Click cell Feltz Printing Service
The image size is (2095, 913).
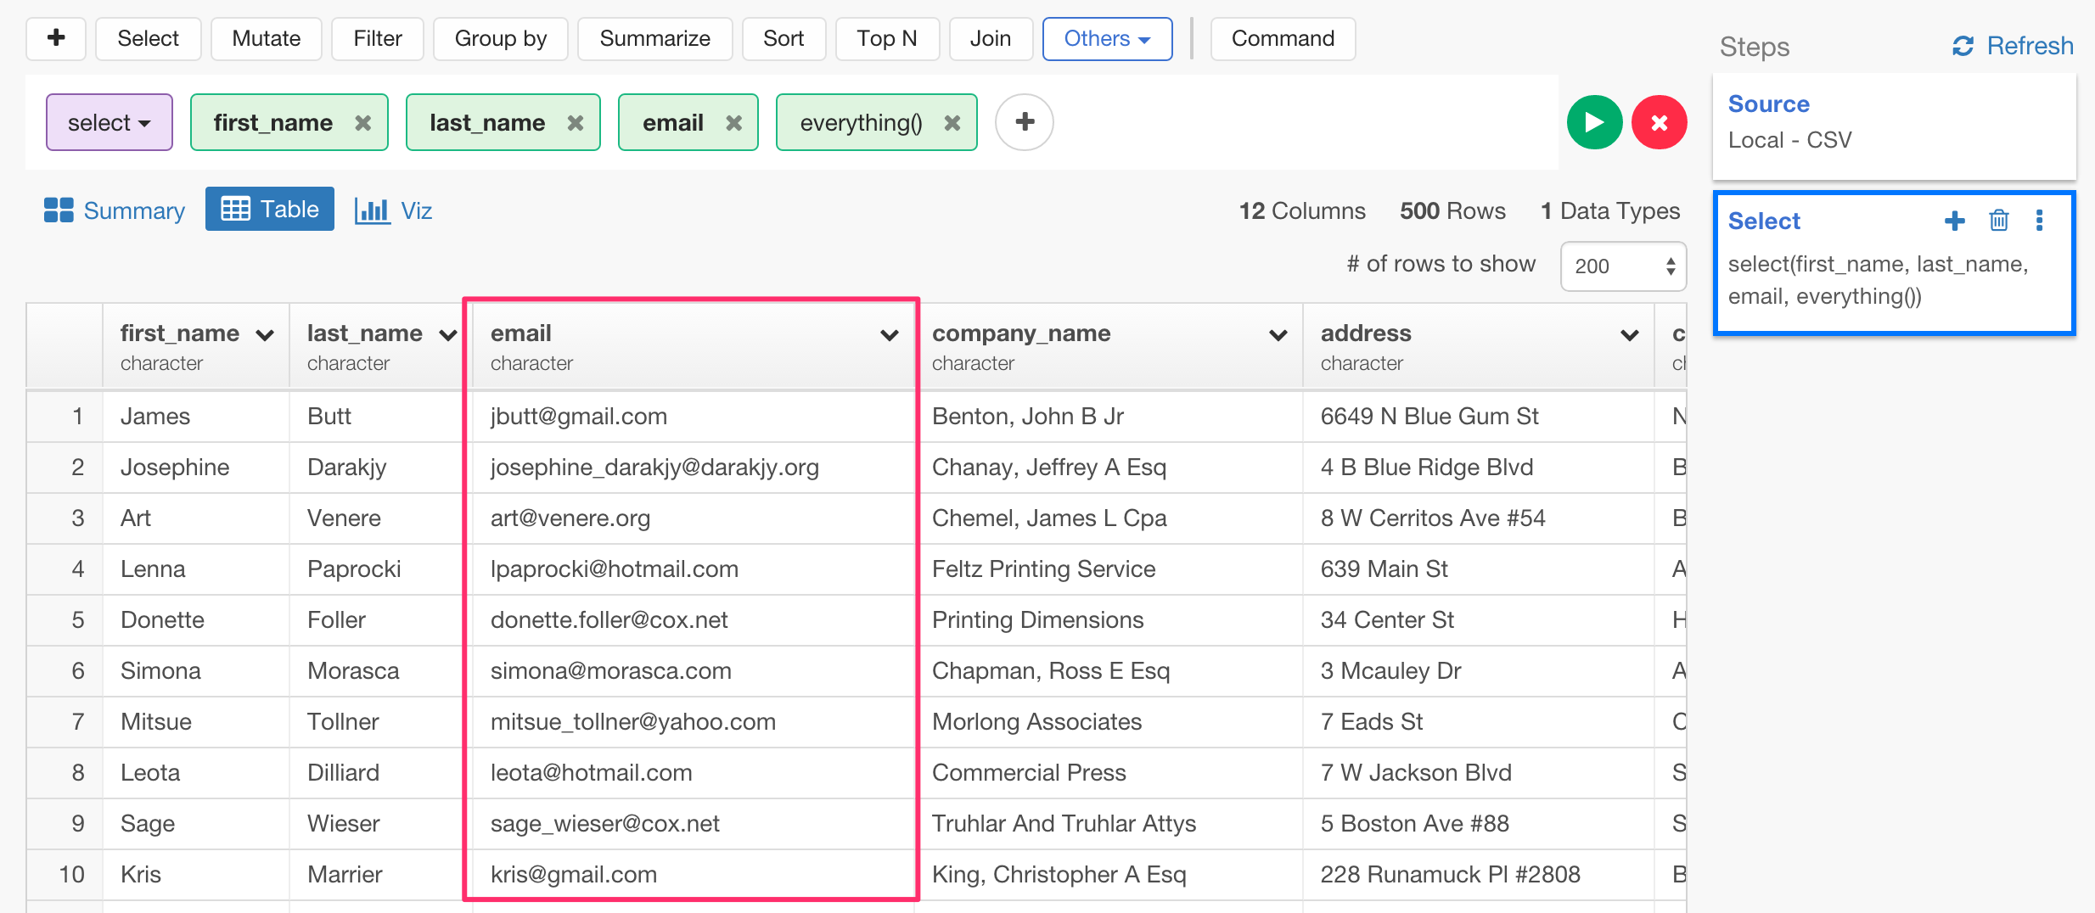point(1109,569)
